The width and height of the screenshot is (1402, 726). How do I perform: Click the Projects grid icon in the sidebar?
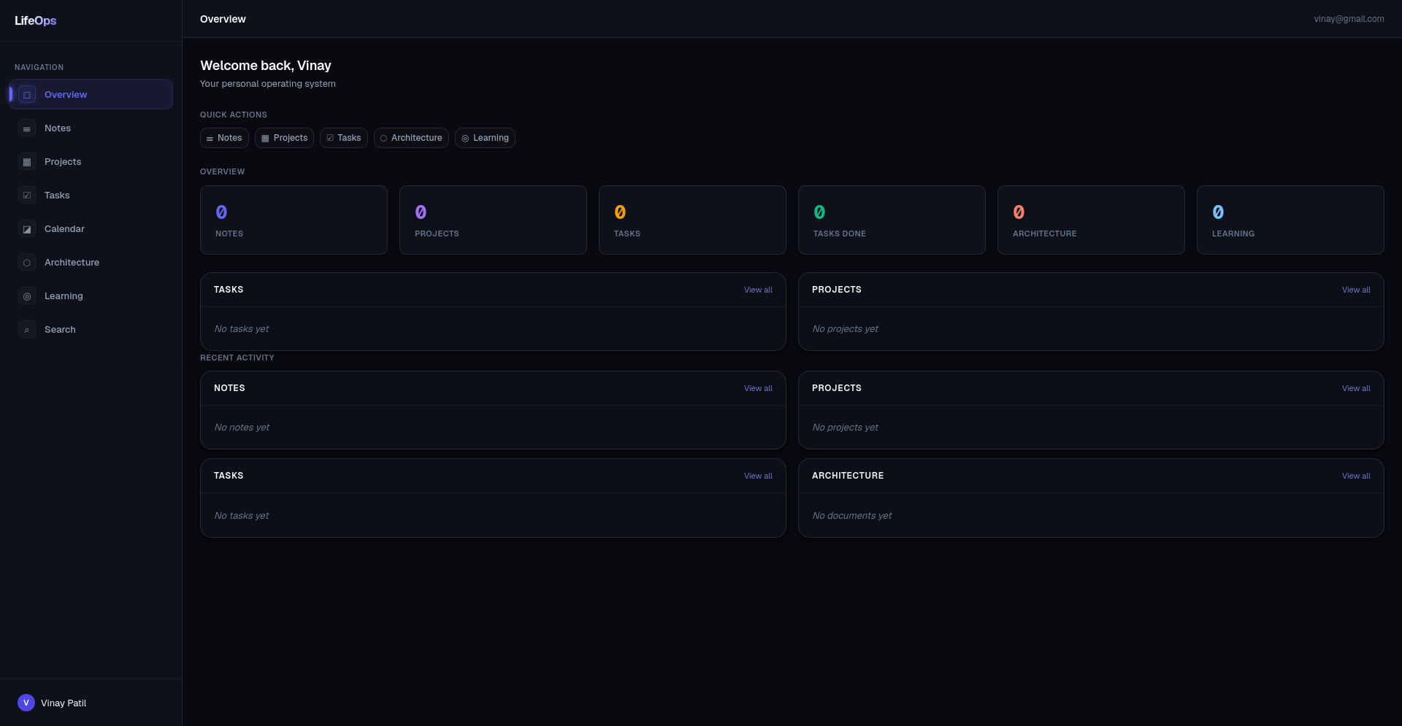tap(27, 162)
